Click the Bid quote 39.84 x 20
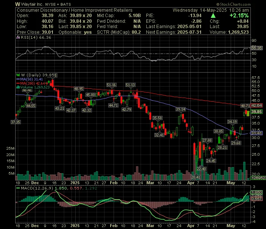Viewport: 266px width, 229px height. (x=81, y=21)
